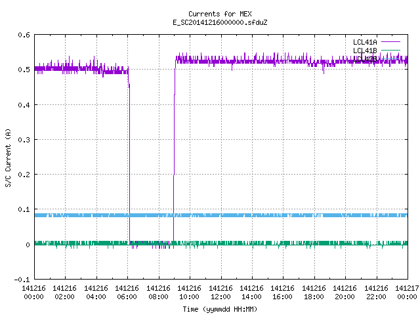Click the x-axis time label "18:00"
420x315 pixels.
[314, 297]
